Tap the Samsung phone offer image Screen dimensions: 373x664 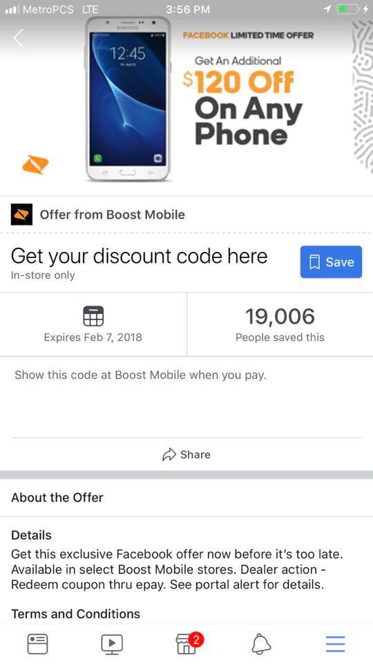coord(128,100)
